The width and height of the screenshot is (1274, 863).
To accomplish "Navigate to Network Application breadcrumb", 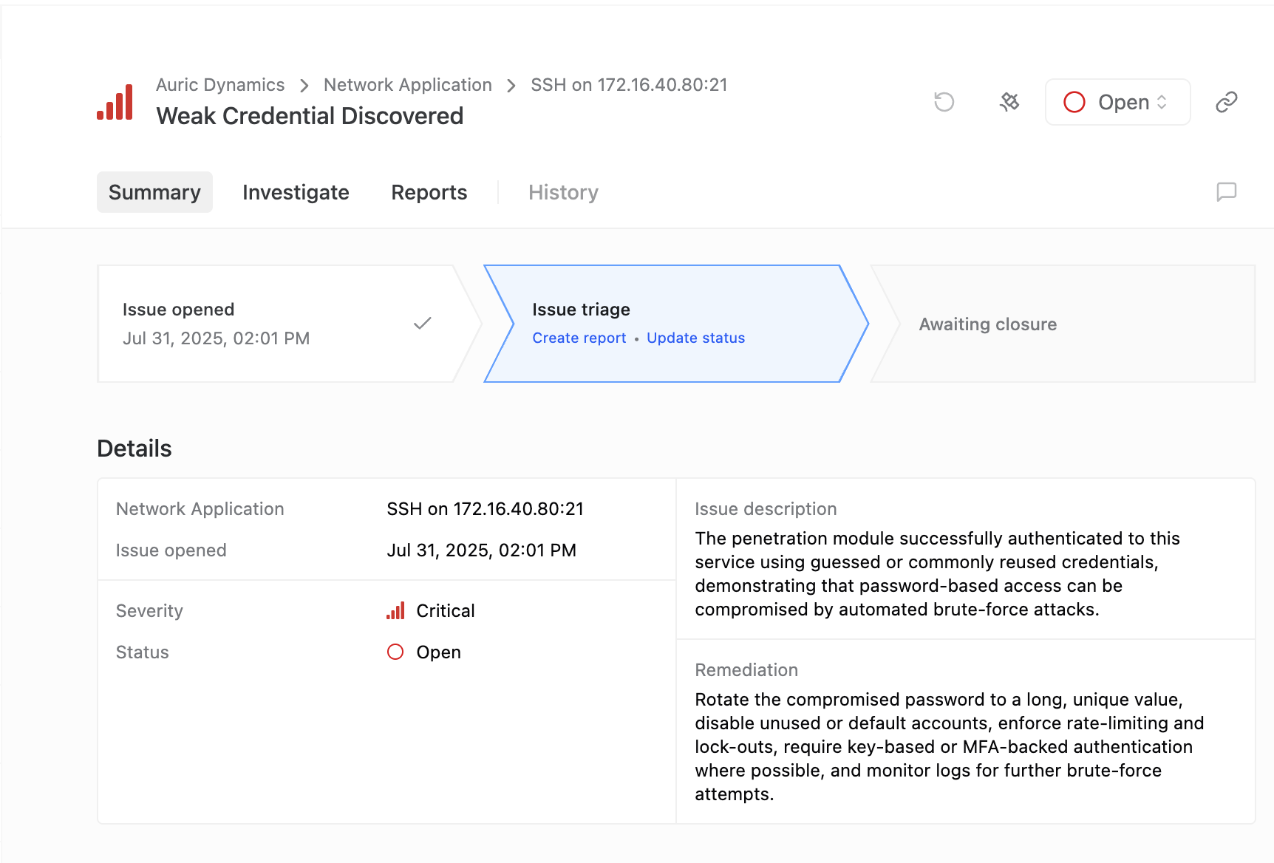I will pyautogui.click(x=407, y=85).
